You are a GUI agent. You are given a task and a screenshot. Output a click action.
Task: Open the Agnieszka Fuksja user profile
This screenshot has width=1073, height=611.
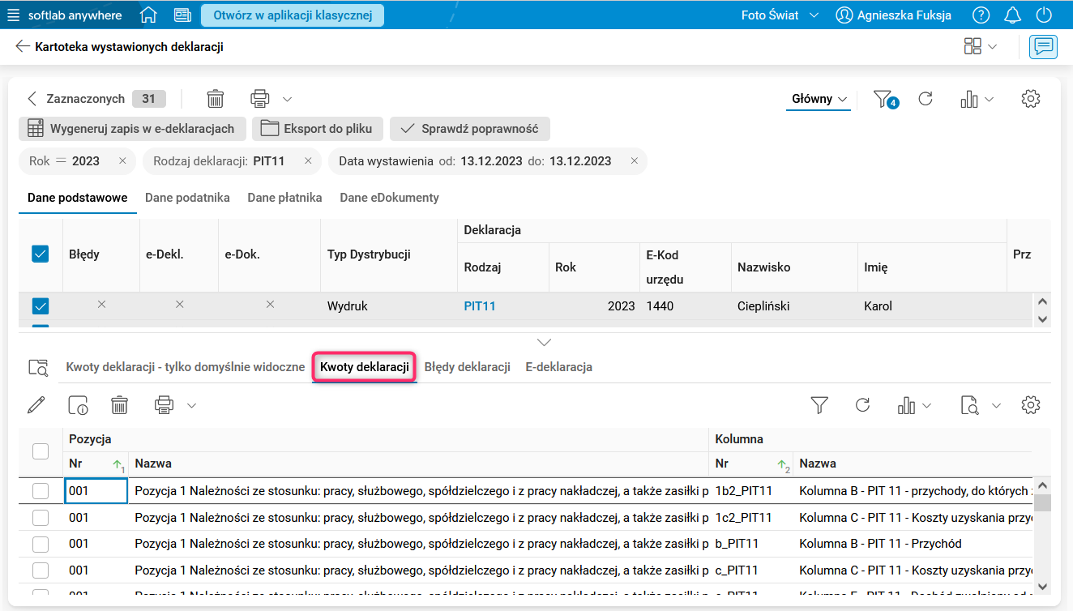tap(893, 15)
